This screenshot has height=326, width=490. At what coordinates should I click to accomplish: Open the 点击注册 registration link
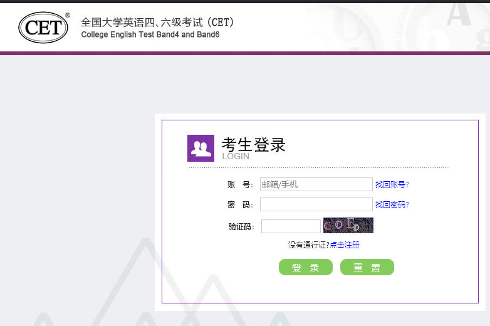345,244
